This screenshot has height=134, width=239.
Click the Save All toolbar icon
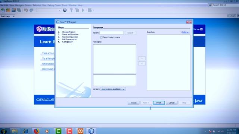pyautogui.click(x=19, y=10)
